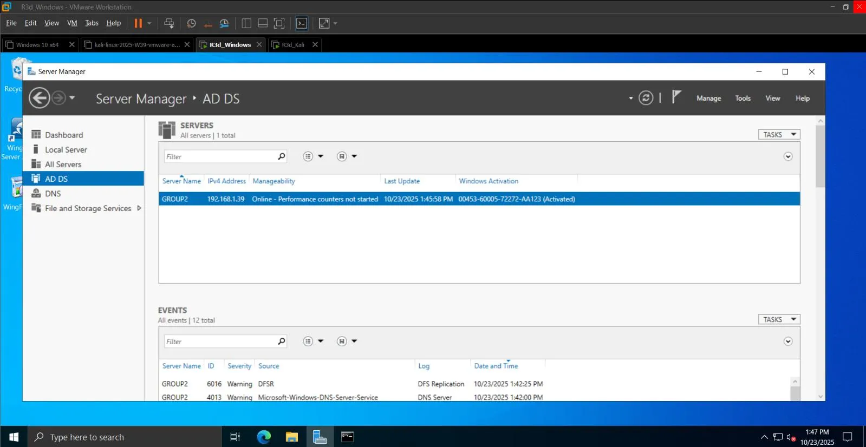Revert to snapshot icon in VMware toolbar
The width and height of the screenshot is (866, 447).
pos(207,23)
